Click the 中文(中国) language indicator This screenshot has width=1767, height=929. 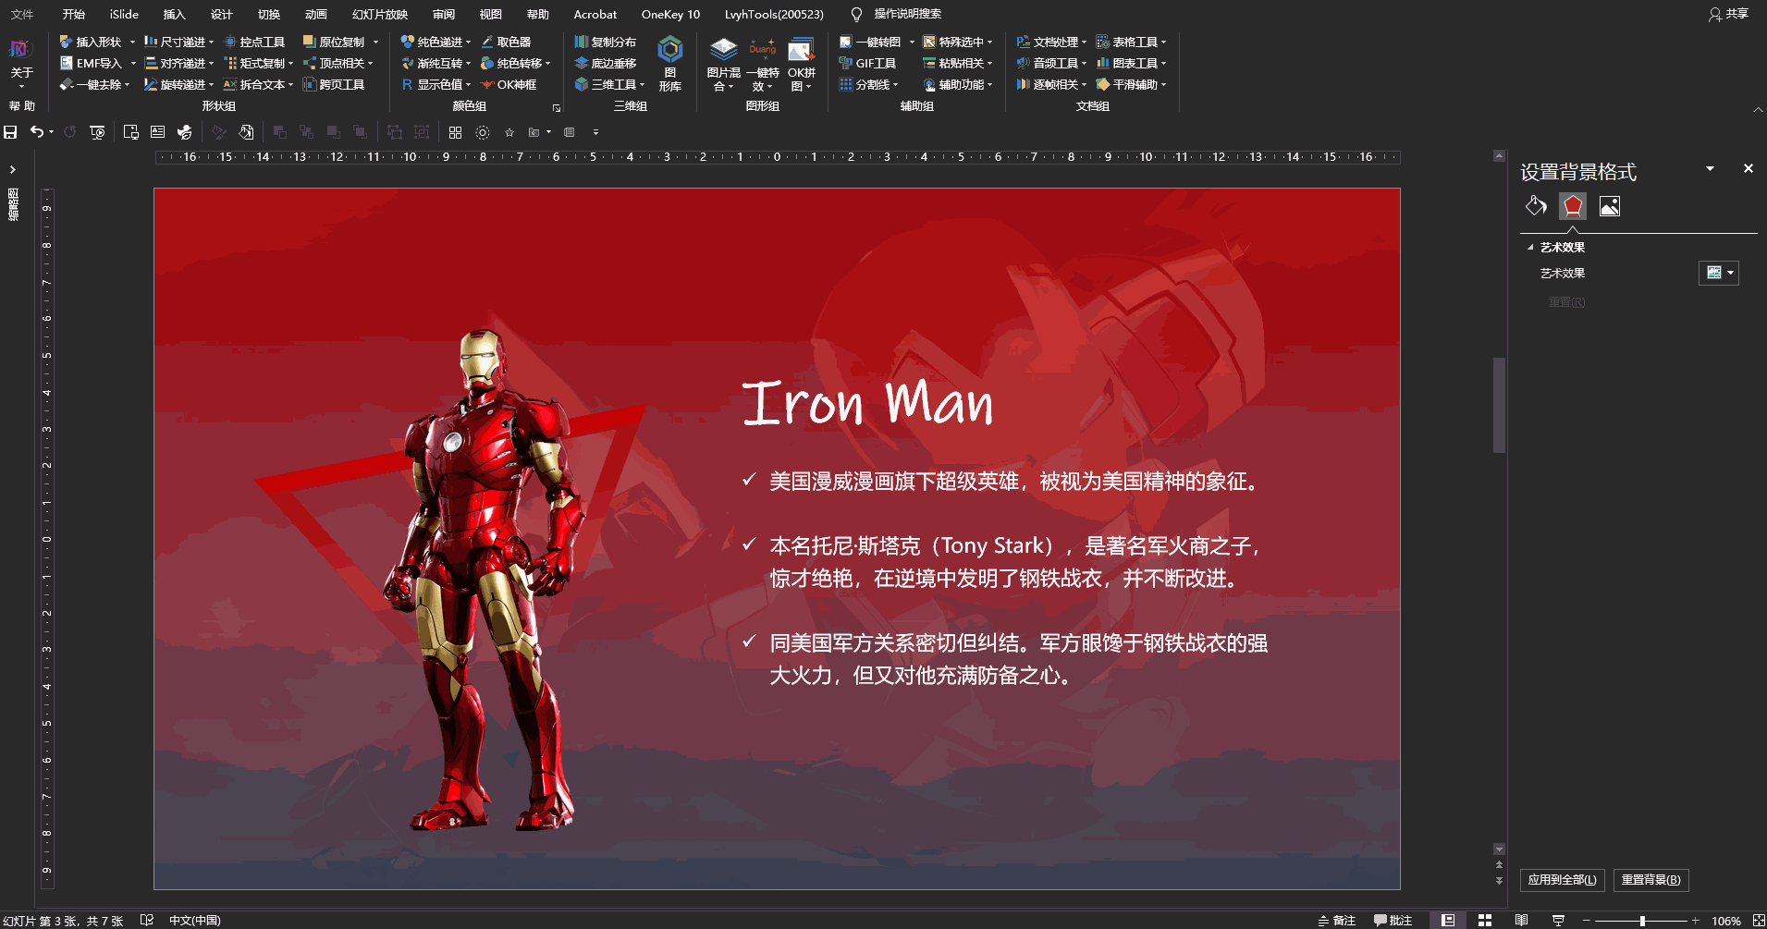[x=195, y=921]
